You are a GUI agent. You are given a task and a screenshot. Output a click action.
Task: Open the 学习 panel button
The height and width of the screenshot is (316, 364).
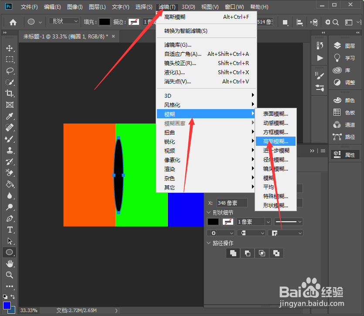pos(345,58)
